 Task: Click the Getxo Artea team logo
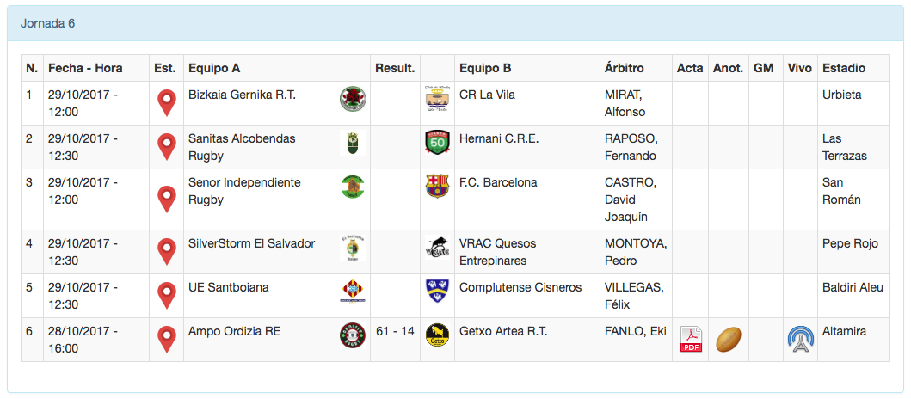point(438,335)
